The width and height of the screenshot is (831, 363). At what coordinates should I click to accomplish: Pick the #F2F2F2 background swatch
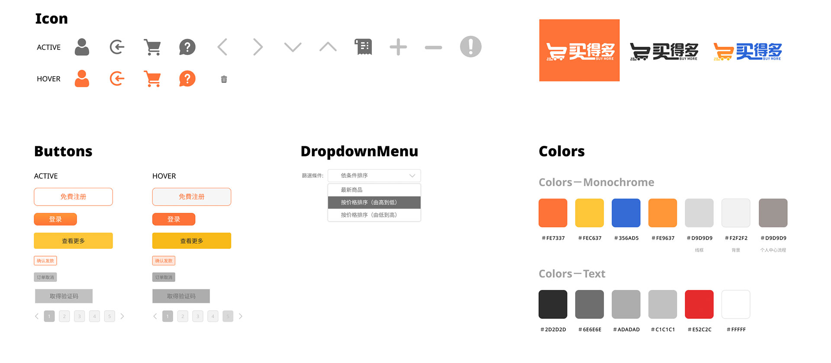click(x=736, y=213)
